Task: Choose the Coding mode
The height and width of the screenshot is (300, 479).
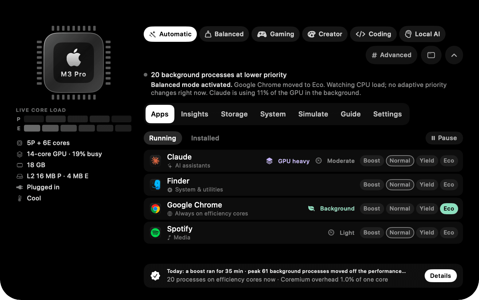Action: 373,34
